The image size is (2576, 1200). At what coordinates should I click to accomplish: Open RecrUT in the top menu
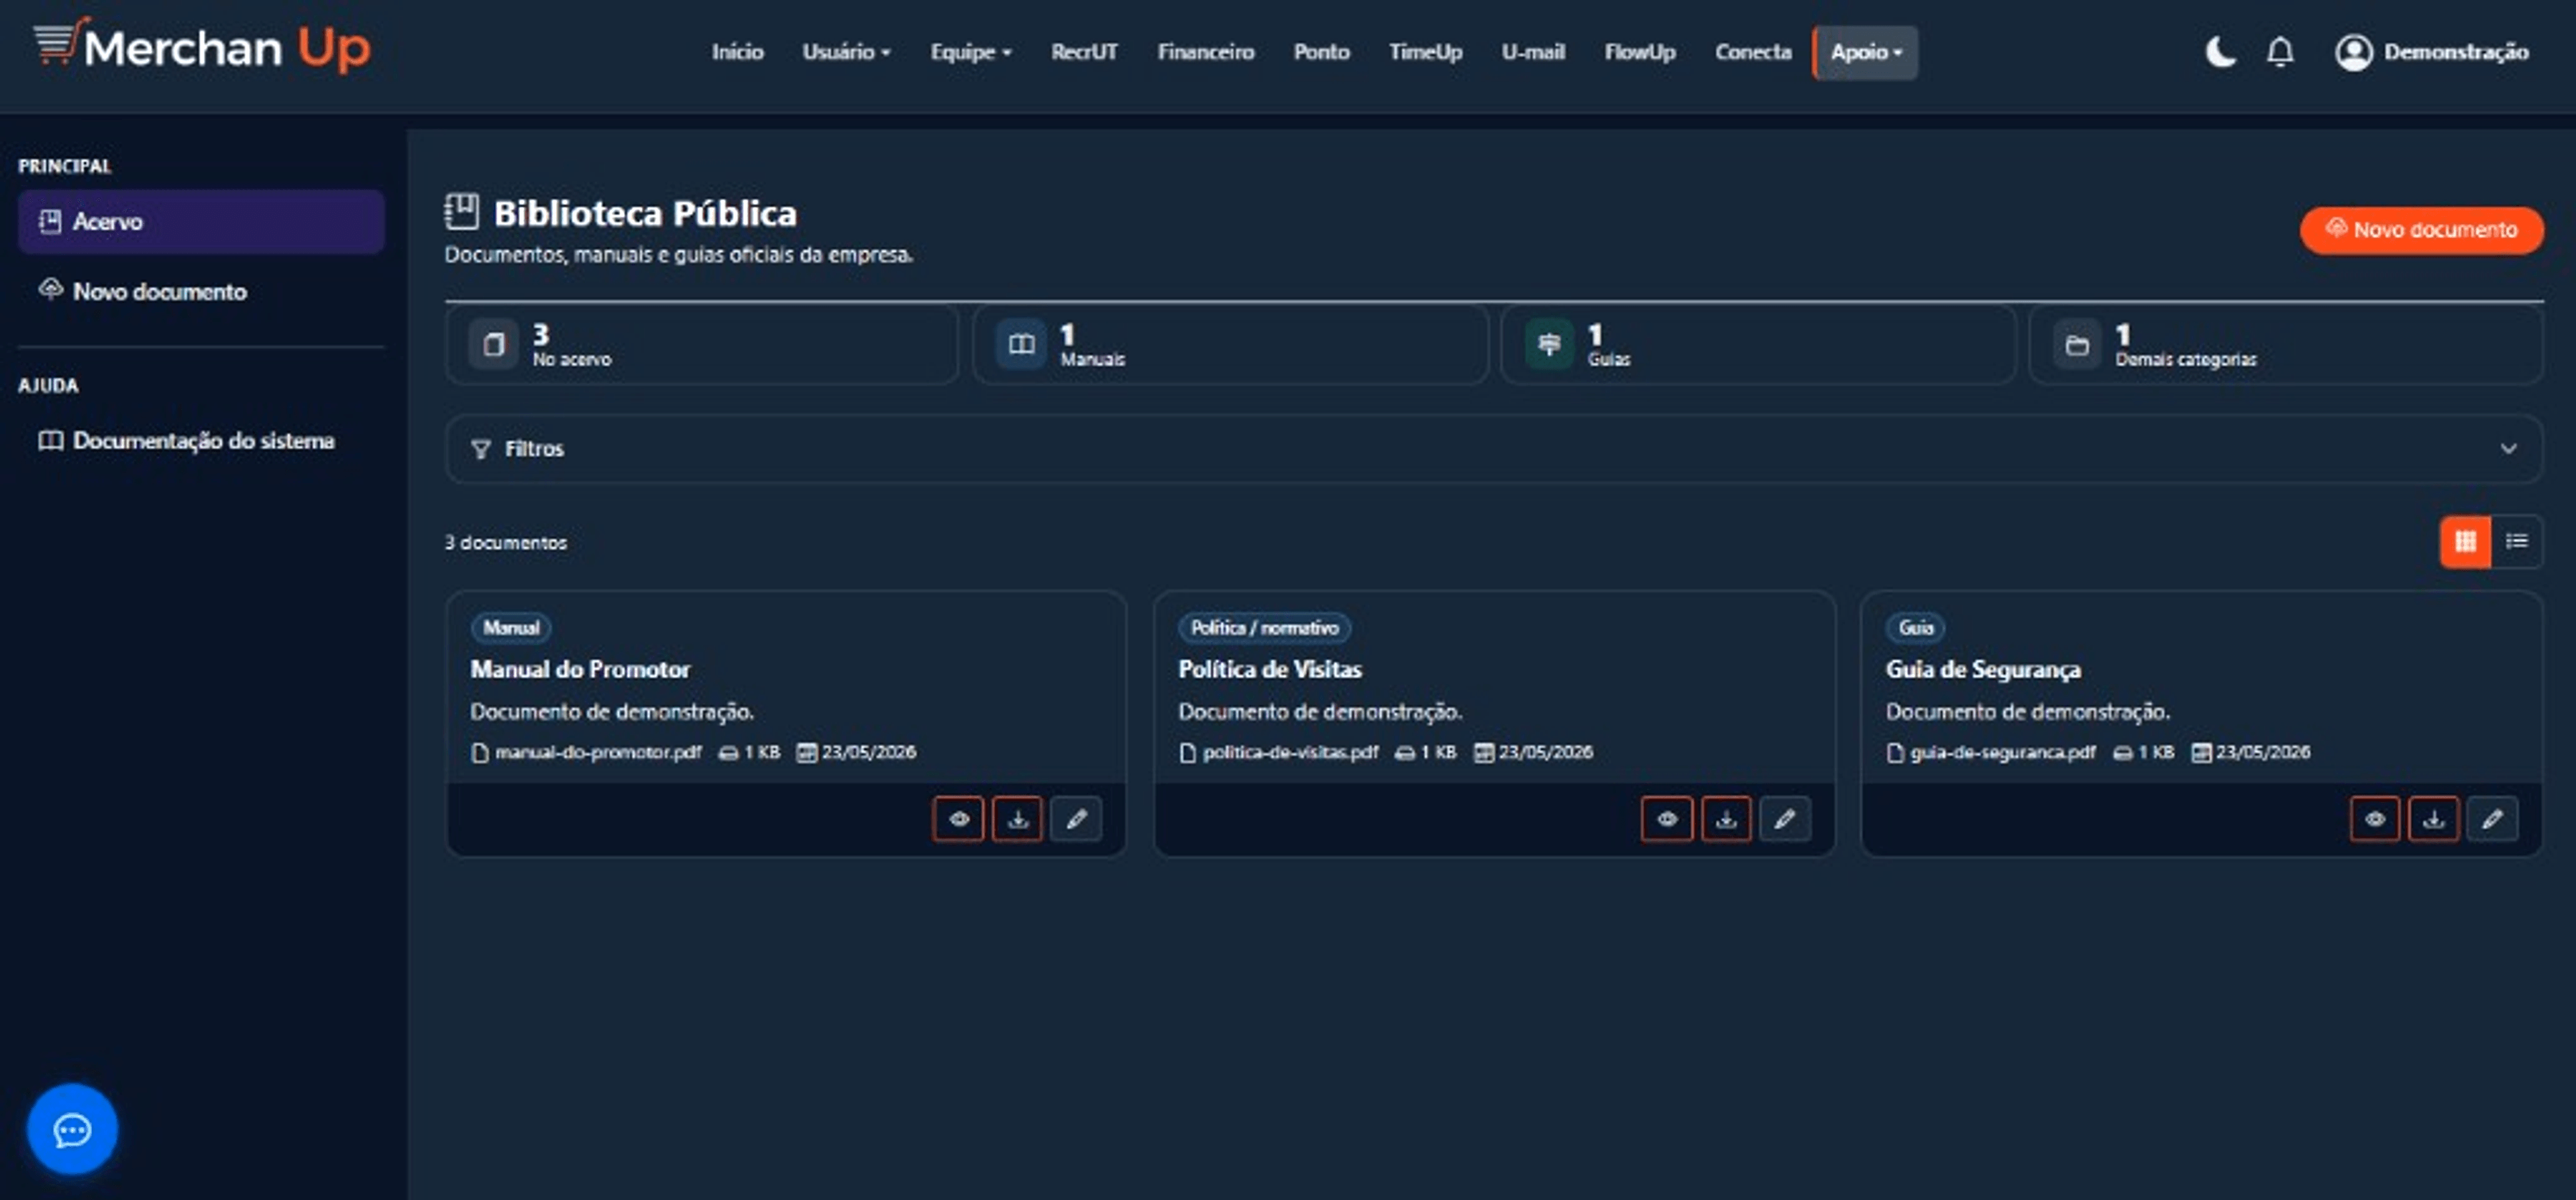pos(1084,52)
